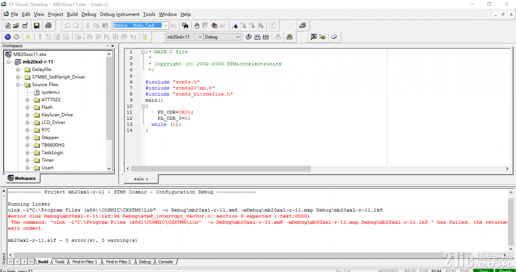The image size is (516, 272).
Task: Expand the TB6600HG folder
Action: 27,145
